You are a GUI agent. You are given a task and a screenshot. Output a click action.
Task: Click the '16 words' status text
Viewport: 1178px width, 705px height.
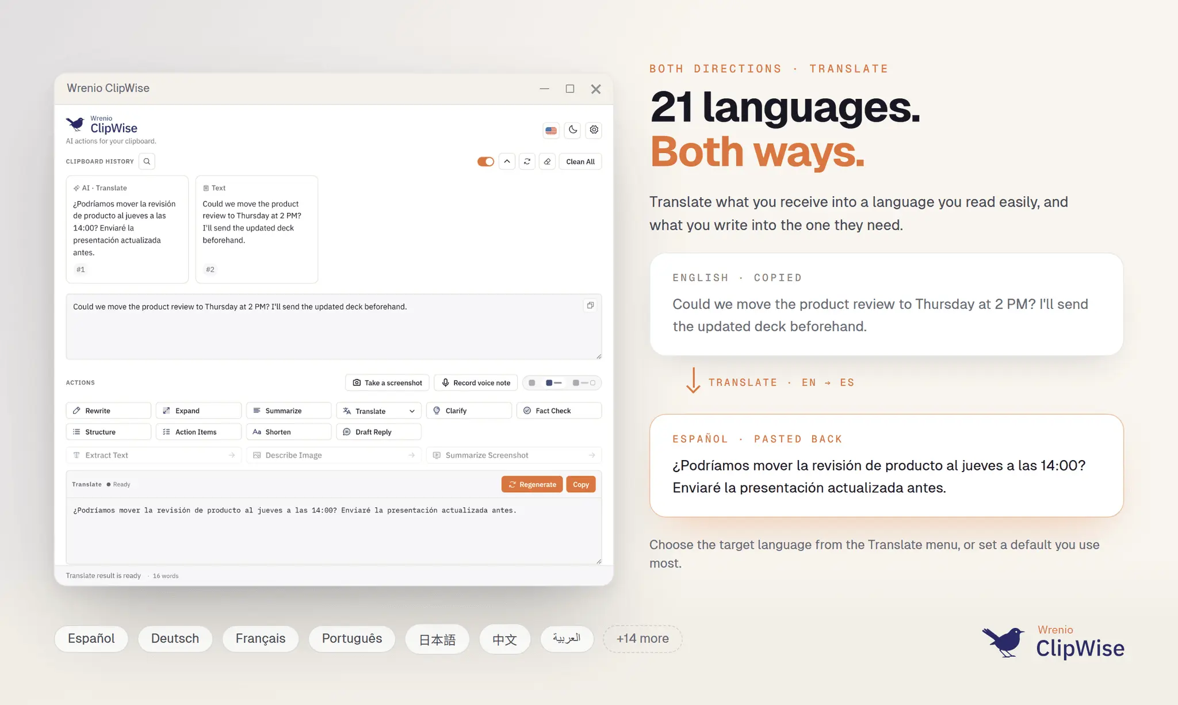tap(166, 576)
